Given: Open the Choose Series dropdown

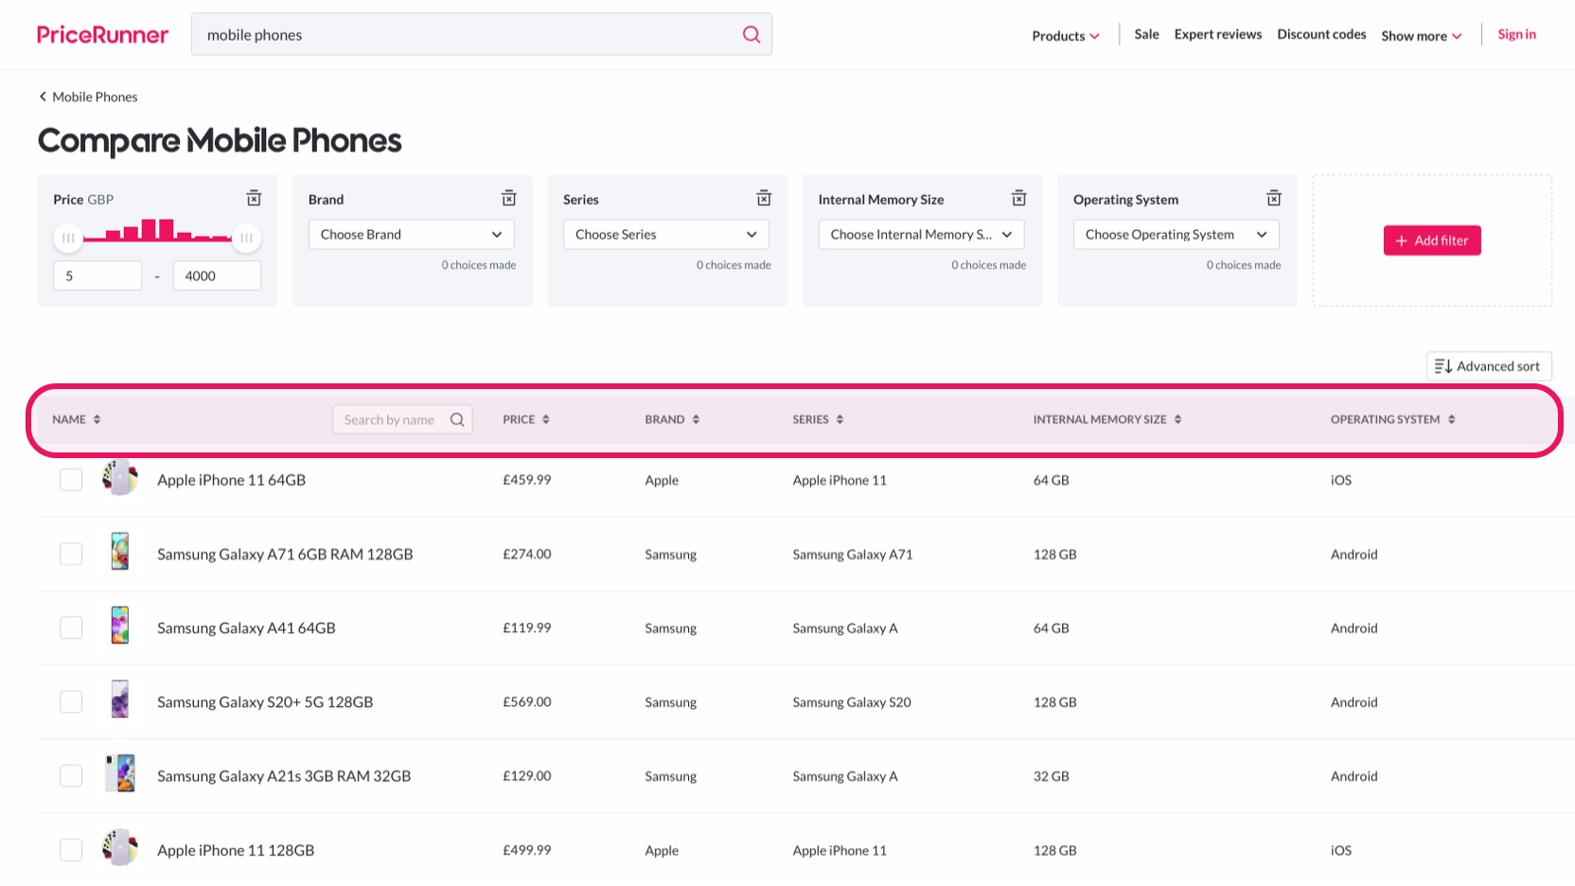Looking at the screenshot, I should pos(666,235).
